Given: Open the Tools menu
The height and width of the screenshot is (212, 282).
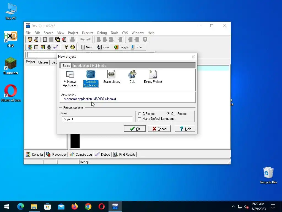Looking at the screenshot, I should [114, 33].
